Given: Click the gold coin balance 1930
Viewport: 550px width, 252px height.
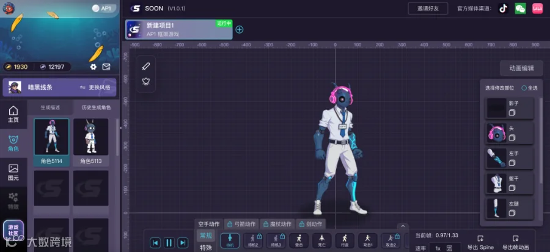Looking at the screenshot, I should 17,67.
